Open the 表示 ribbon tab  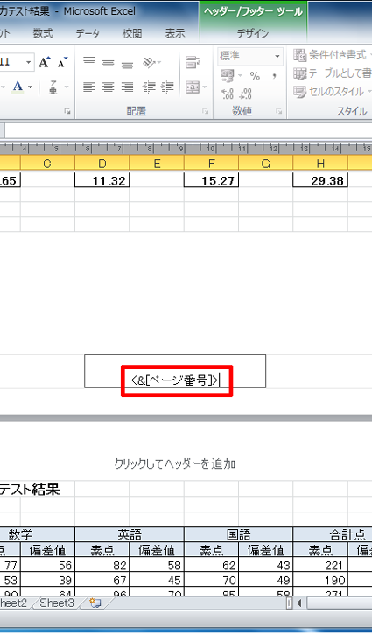175,33
